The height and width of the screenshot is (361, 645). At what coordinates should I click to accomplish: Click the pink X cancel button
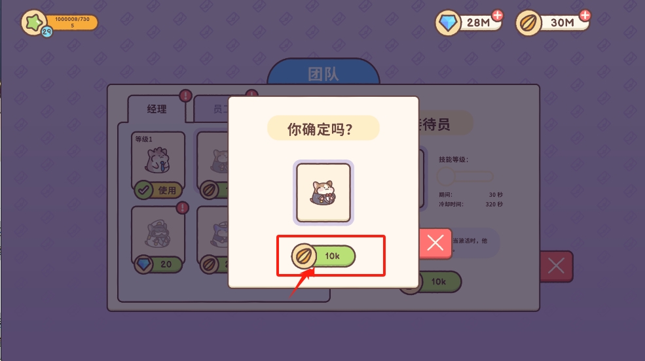(435, 243)
